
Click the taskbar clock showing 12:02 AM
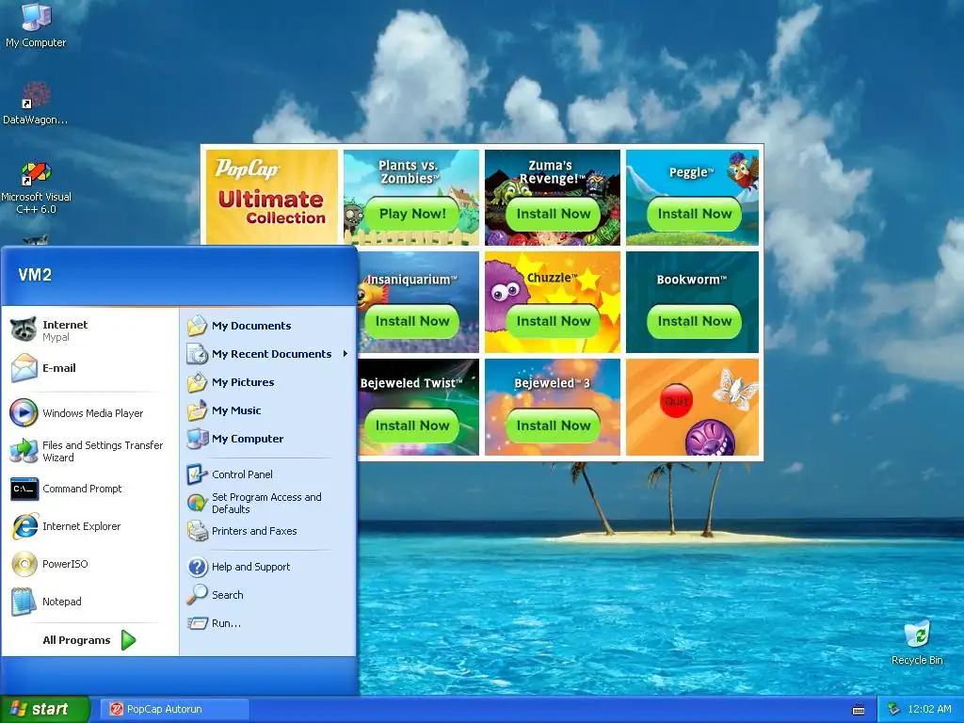pos(929,709)
